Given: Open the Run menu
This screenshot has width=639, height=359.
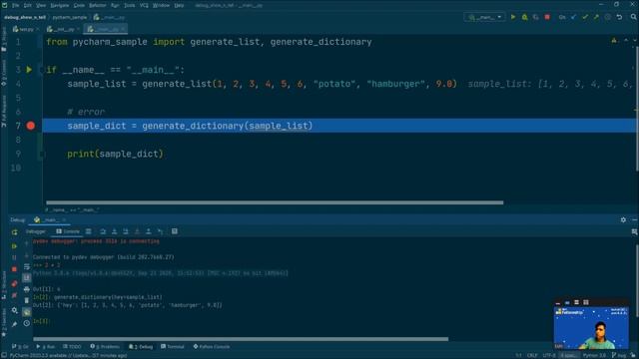Looking at the screenshot, I should coord(115,5).
